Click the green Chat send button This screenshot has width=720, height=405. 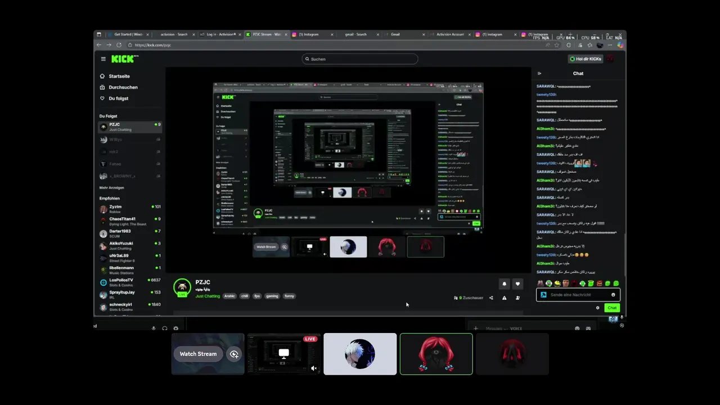point(612,308)
